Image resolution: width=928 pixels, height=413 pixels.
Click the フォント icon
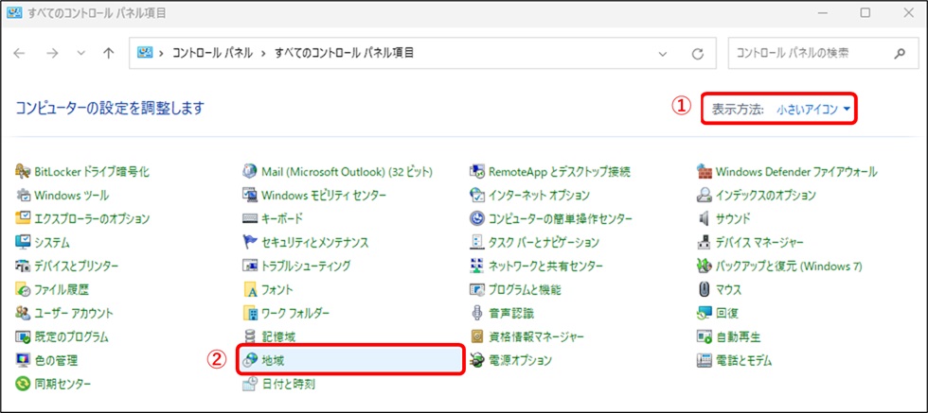pyautogui.click(x=250, y=289)
